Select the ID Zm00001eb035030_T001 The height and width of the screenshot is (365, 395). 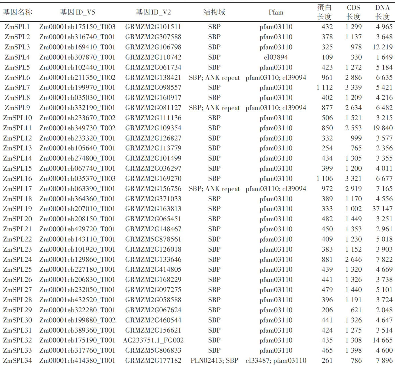click(77, 98)
